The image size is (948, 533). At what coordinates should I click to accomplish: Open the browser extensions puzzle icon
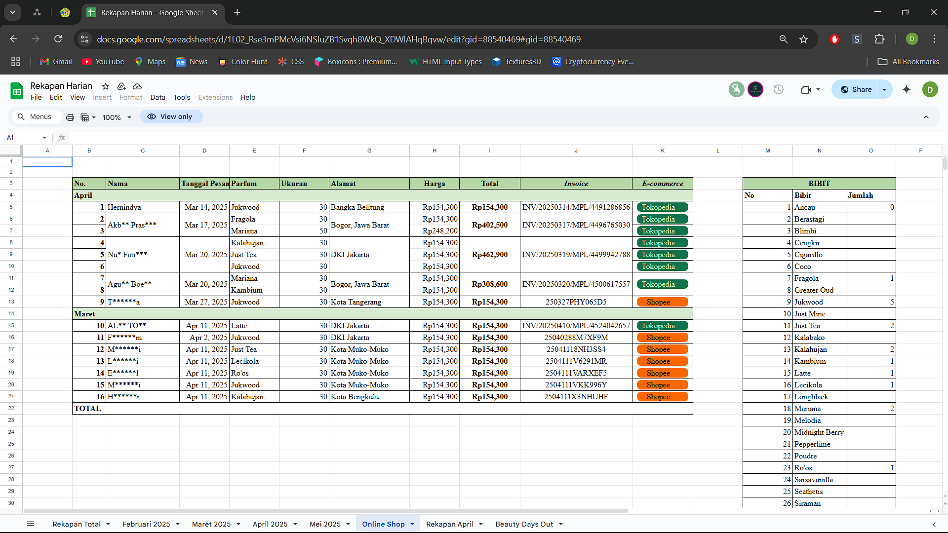(879, 39)
